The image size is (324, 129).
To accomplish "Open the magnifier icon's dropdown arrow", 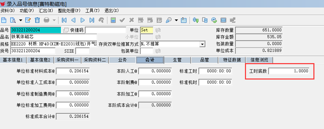I will (x=176, y=20).
